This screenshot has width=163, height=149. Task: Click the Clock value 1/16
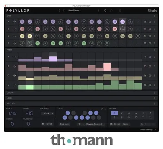[x=12, y=113]
